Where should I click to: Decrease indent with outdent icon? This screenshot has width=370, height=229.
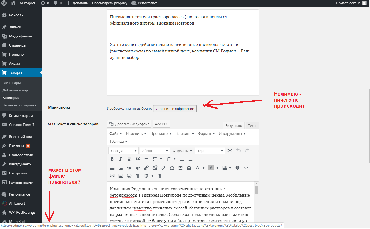click(x=129, y=168)
